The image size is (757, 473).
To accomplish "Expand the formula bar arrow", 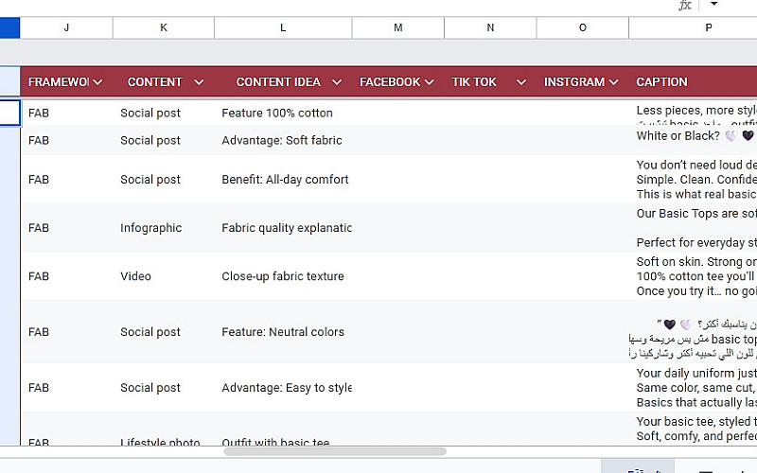I will (713, 5).
